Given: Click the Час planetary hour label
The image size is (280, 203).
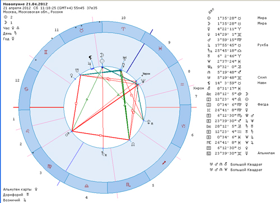Looking at the screenshot, I should [x=6, y=28].
